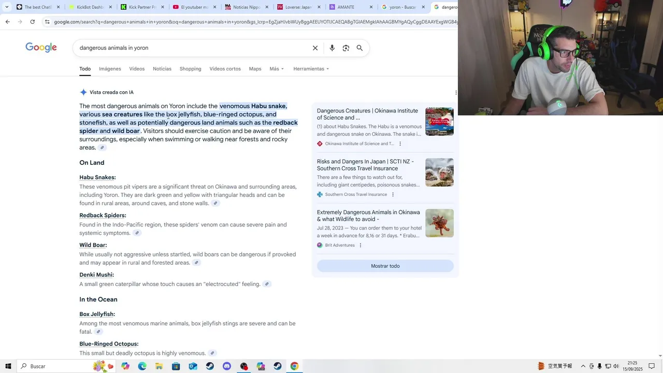
Task: Open AI overview three-dot menu
Action: click(x=456, y=92)
